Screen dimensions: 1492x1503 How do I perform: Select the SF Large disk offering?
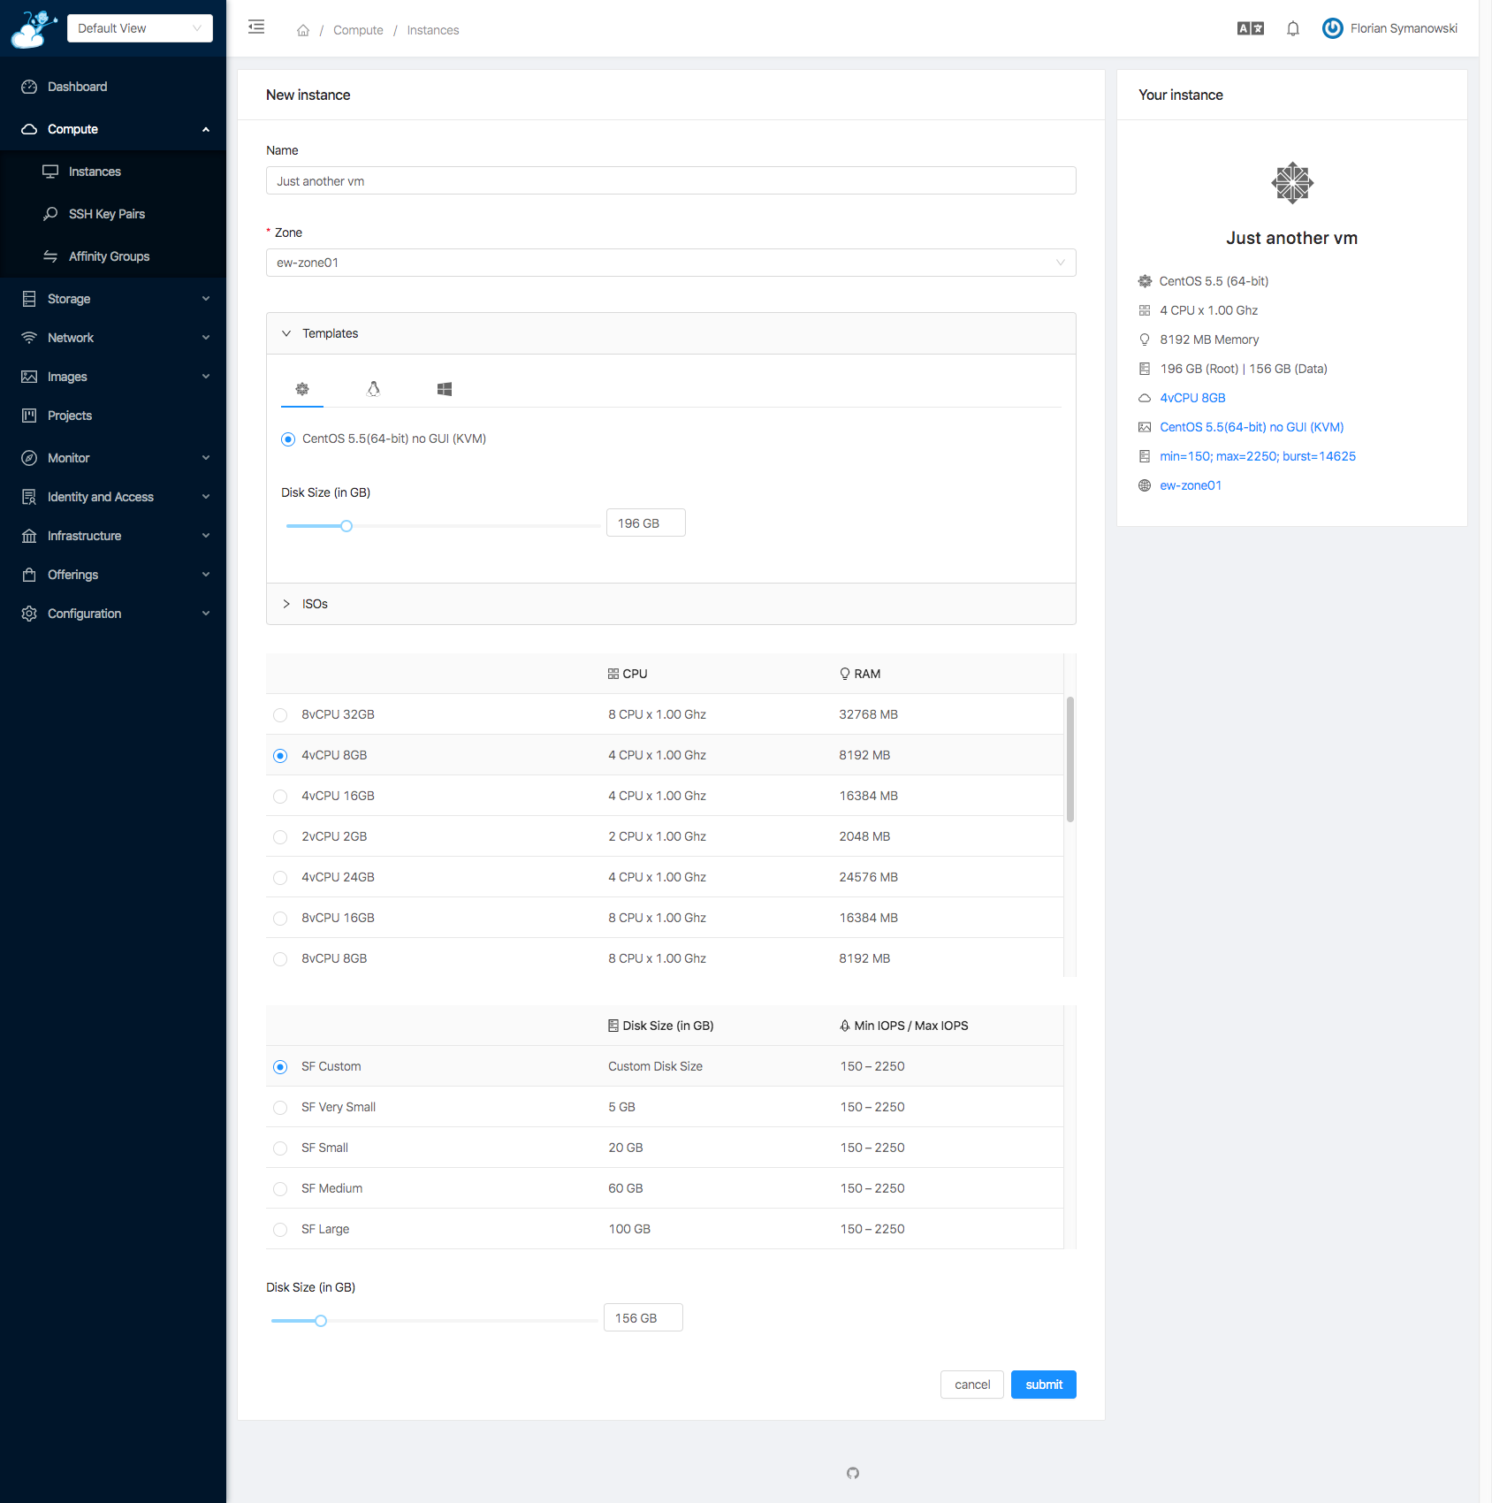[280, 1230]
